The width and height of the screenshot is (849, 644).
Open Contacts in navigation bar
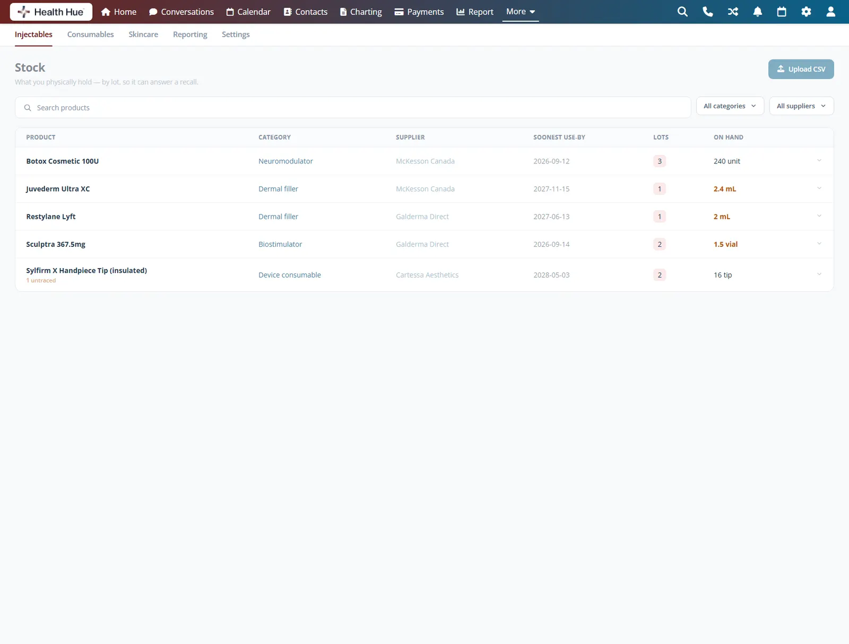pyautogui.click(x=306, y=12)
